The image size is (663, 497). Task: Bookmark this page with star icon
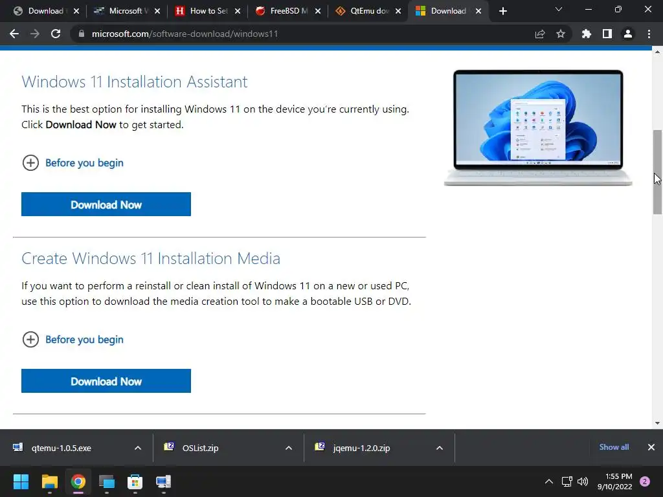pos(561,34)
